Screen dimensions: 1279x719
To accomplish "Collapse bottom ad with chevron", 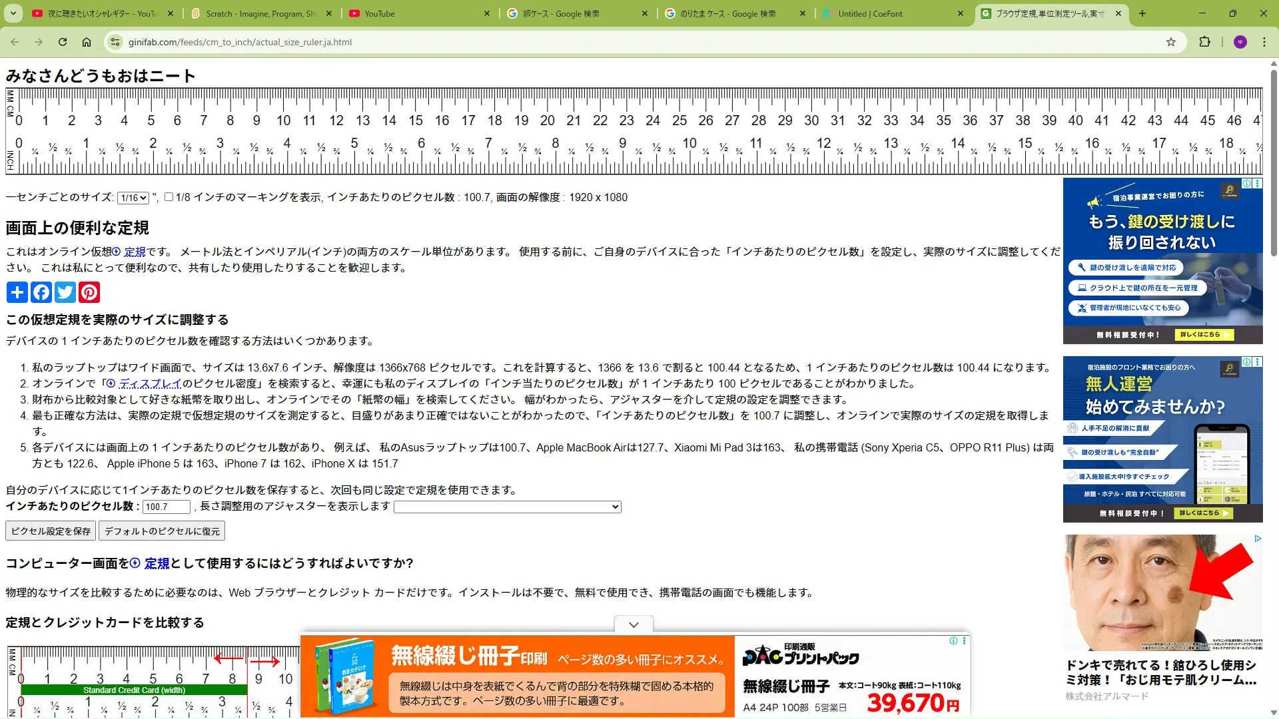I will click(x=634, y=624).
